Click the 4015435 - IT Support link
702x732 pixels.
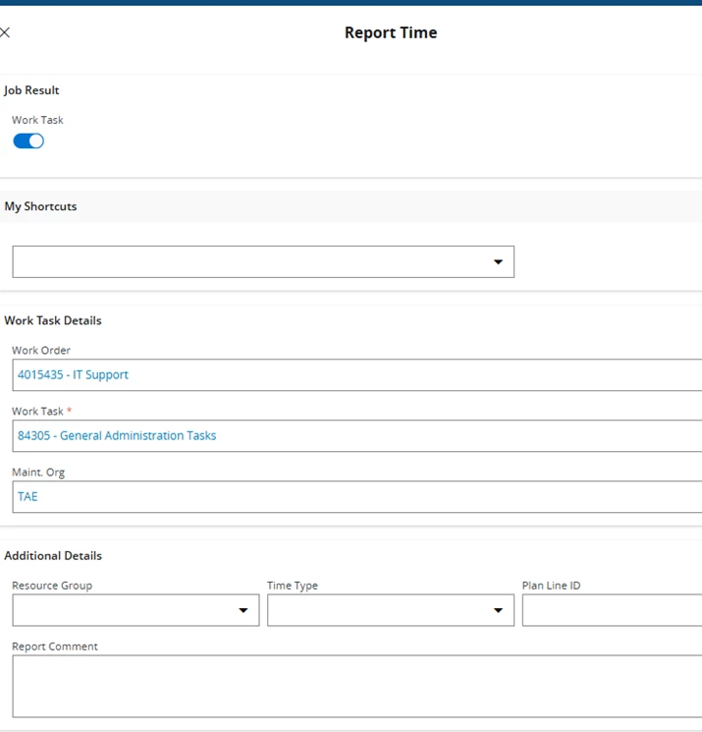click(73, 374)
